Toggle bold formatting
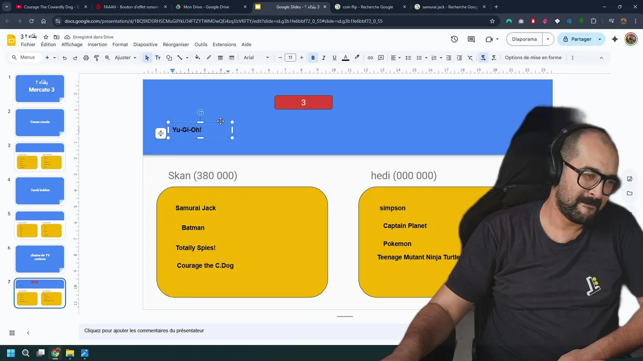 pyautogui.click(x=313, y=58)
